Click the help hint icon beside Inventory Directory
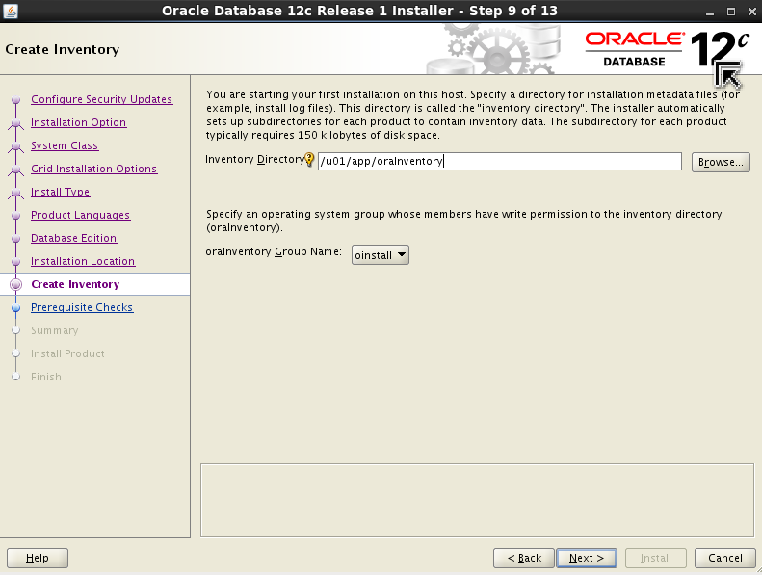 [x=309, y=159]
